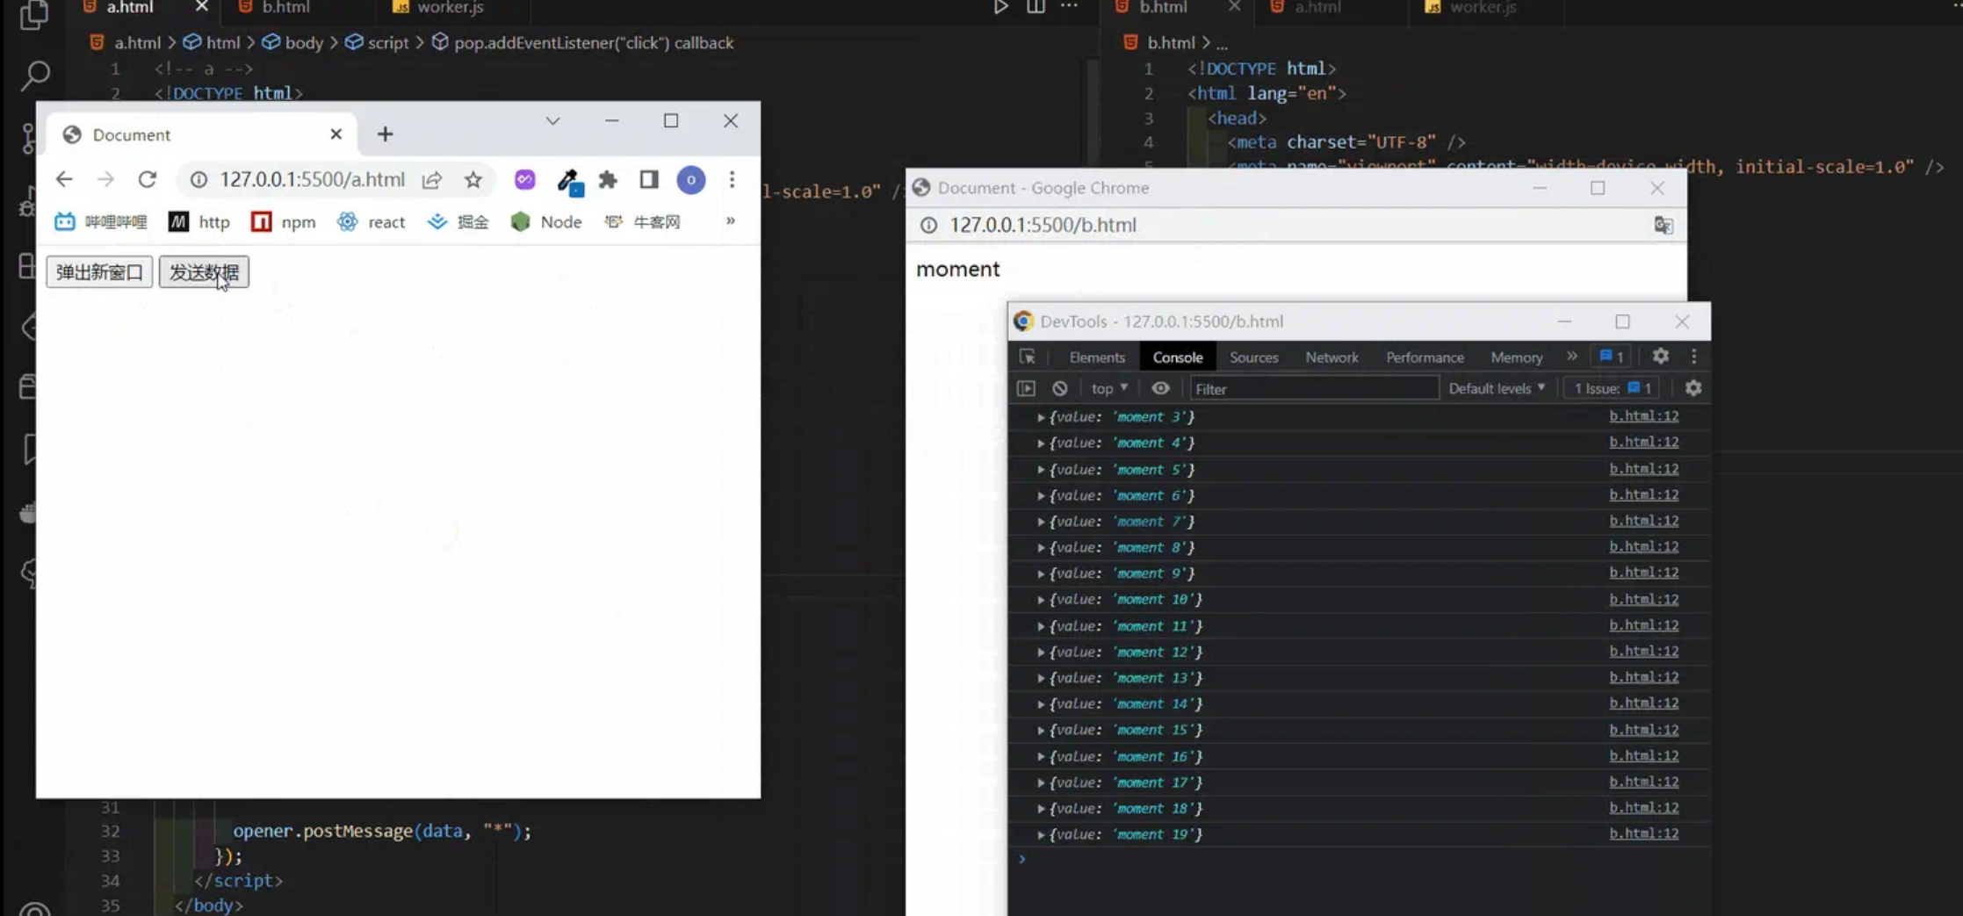
Task: Open the 掘金 bookmark
Action: (x=458, y=222)
